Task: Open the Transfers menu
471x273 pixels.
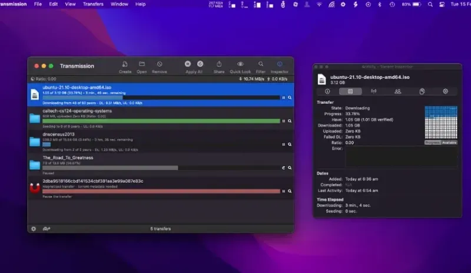Action: click(x=93, y=4)
